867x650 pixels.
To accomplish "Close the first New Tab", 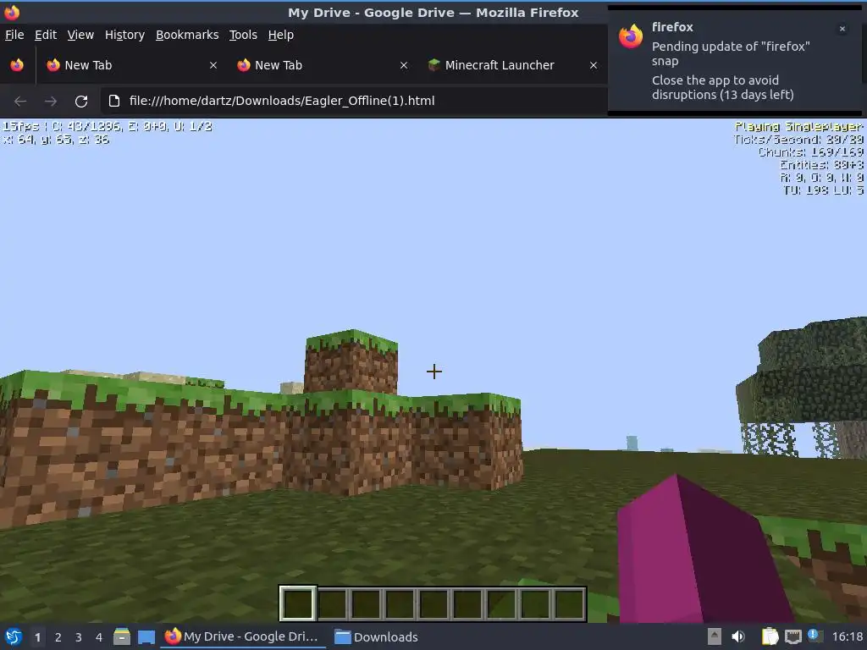I will click(213, 65).
